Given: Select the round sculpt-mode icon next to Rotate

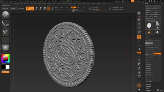Looking at the screenshot, I should tap(48, 8).
